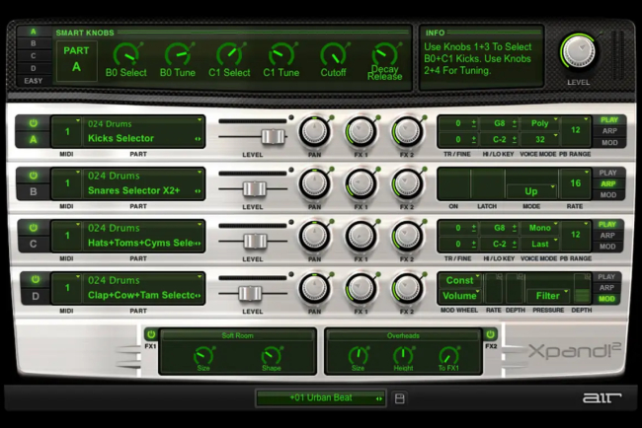Screen dimensions: 642x428
Task: Select the EASY tab
Action: pos(34,81)
